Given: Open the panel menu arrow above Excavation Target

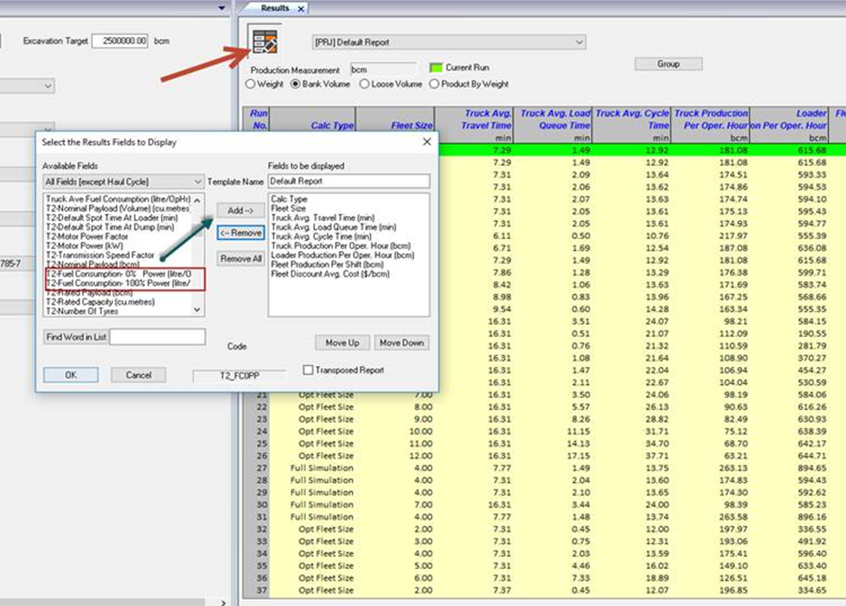Looking at the screenshot, I should pos(221,7).
